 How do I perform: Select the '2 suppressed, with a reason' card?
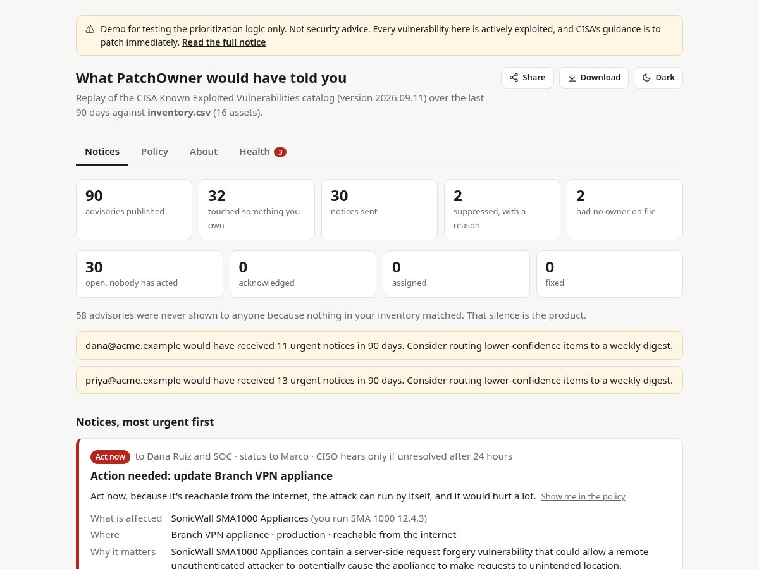click(x=502, y=209)
